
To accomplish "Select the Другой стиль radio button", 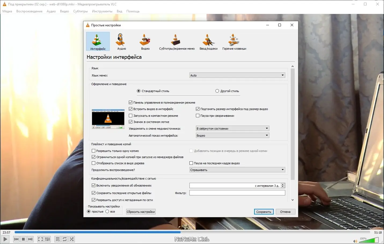I will 217,91.
